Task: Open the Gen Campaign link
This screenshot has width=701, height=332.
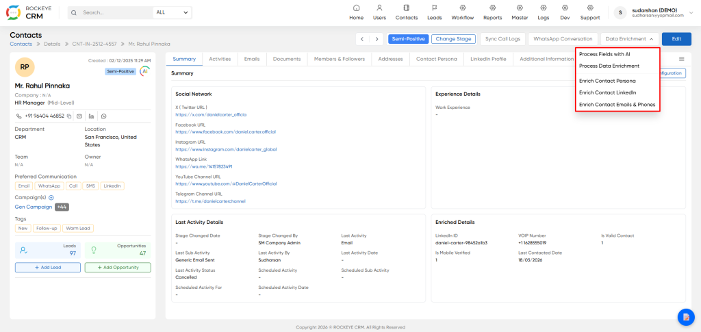Action: (34, 207)
